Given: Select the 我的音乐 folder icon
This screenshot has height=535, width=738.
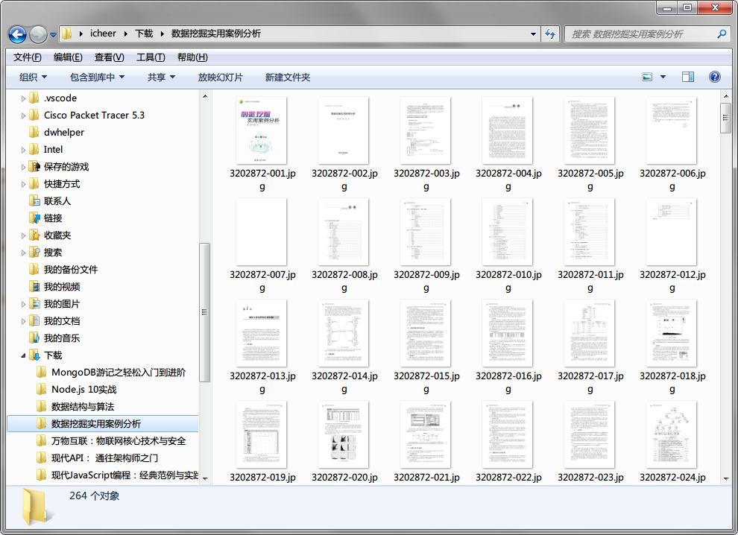Looking at the screenshot, I should (x=34, y=338).
